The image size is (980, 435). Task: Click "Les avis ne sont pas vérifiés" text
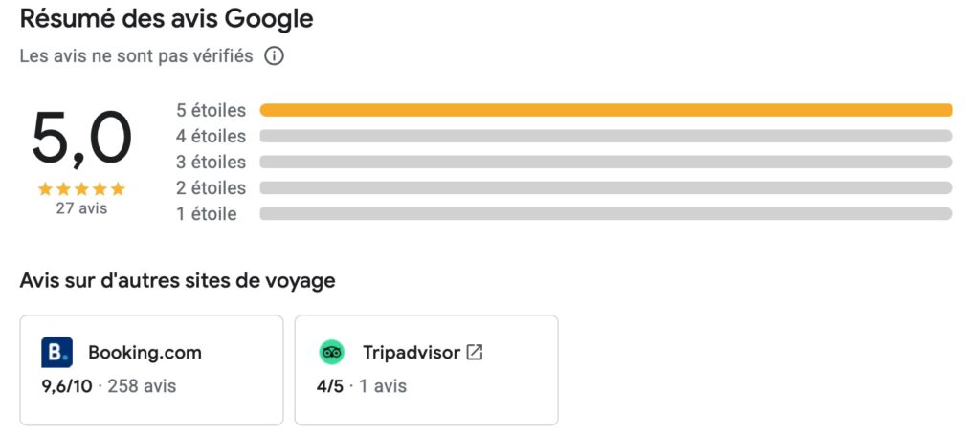(136, 56)
